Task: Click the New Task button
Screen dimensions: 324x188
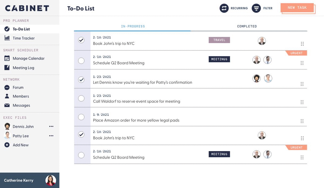Action: [297, 8]
